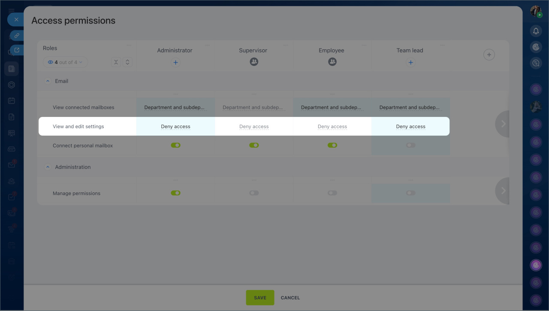Change Employee's View and edit settings value
This screenshot has height=311, width=549.
pyautogui.click(x=332, y=126)
